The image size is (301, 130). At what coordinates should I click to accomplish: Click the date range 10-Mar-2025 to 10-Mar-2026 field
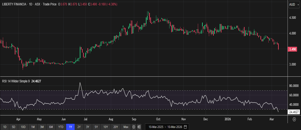pyautogui.click(x=164, y=127)
